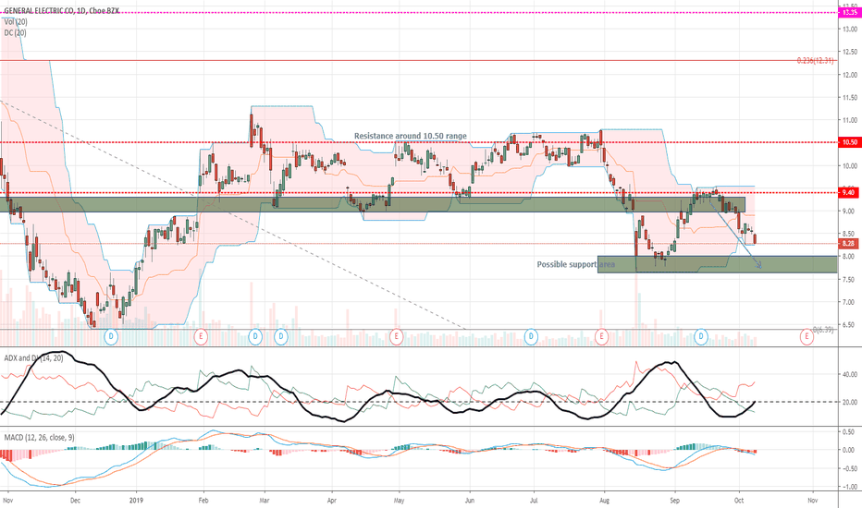Click the late February dividend D marker
Viewport: 862px width, 508px height.
255,336
